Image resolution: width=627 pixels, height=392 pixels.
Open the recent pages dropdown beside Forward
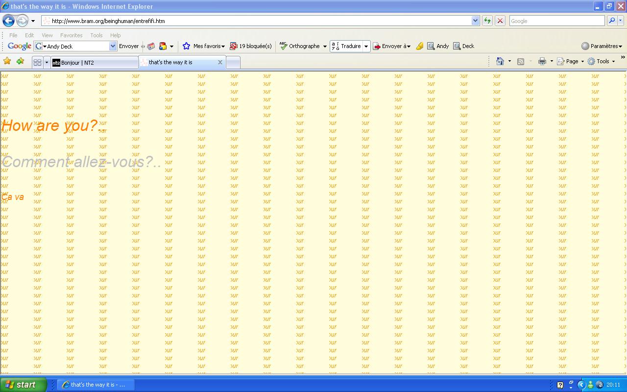33,21
